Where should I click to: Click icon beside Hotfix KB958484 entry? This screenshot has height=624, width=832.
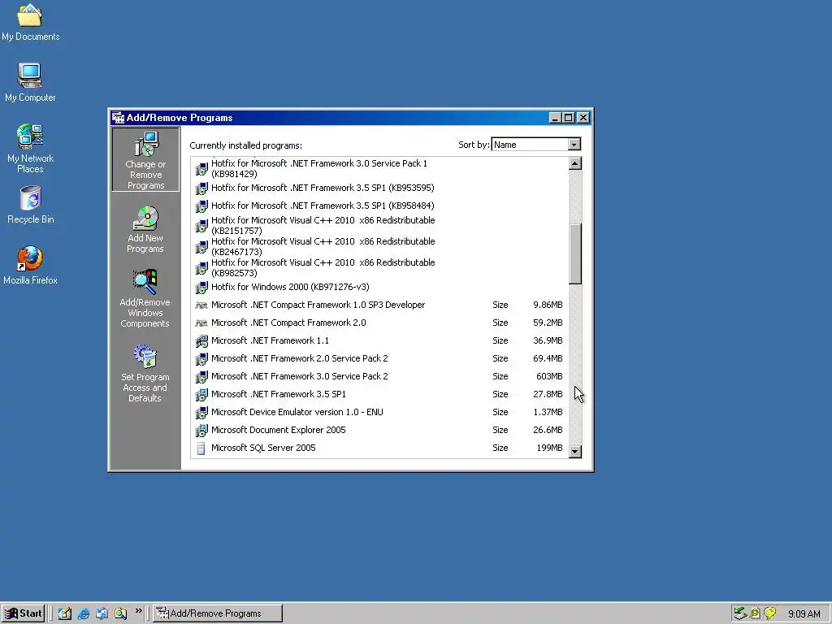201,206
